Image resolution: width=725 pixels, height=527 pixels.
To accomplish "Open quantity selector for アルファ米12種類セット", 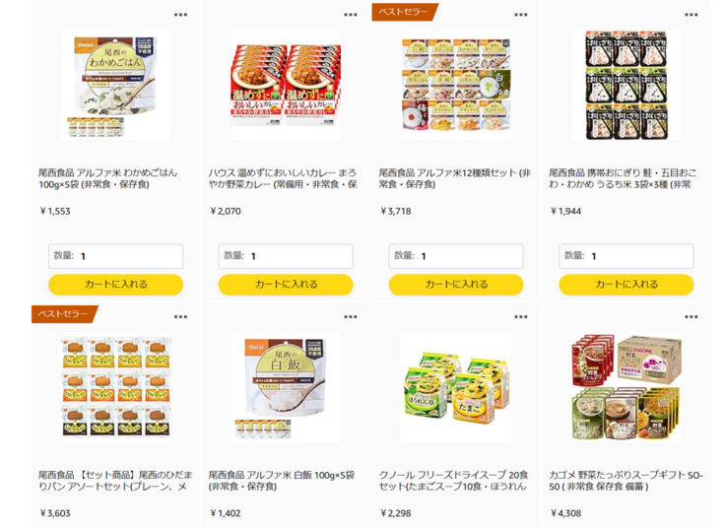I will [456, 256].
